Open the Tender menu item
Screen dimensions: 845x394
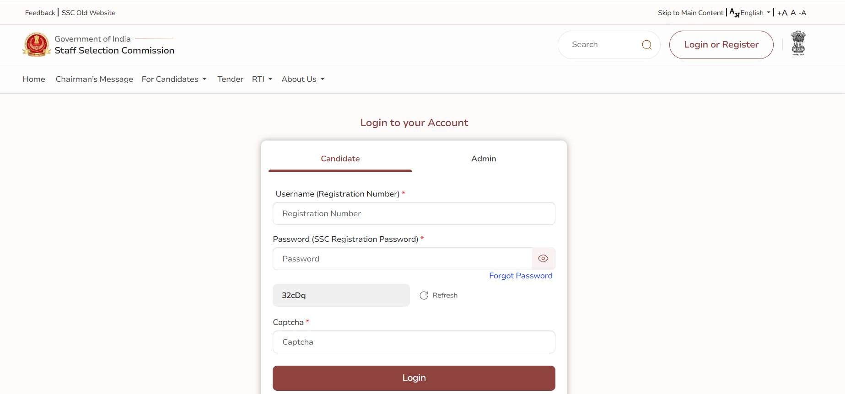pyautogui.click(x=230, y=79)
